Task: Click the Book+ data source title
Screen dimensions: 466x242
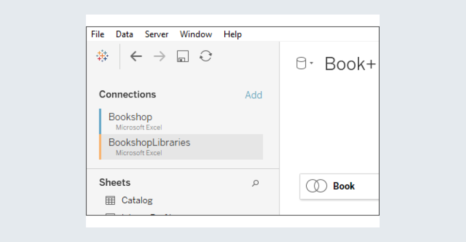Action: [350, 64]
